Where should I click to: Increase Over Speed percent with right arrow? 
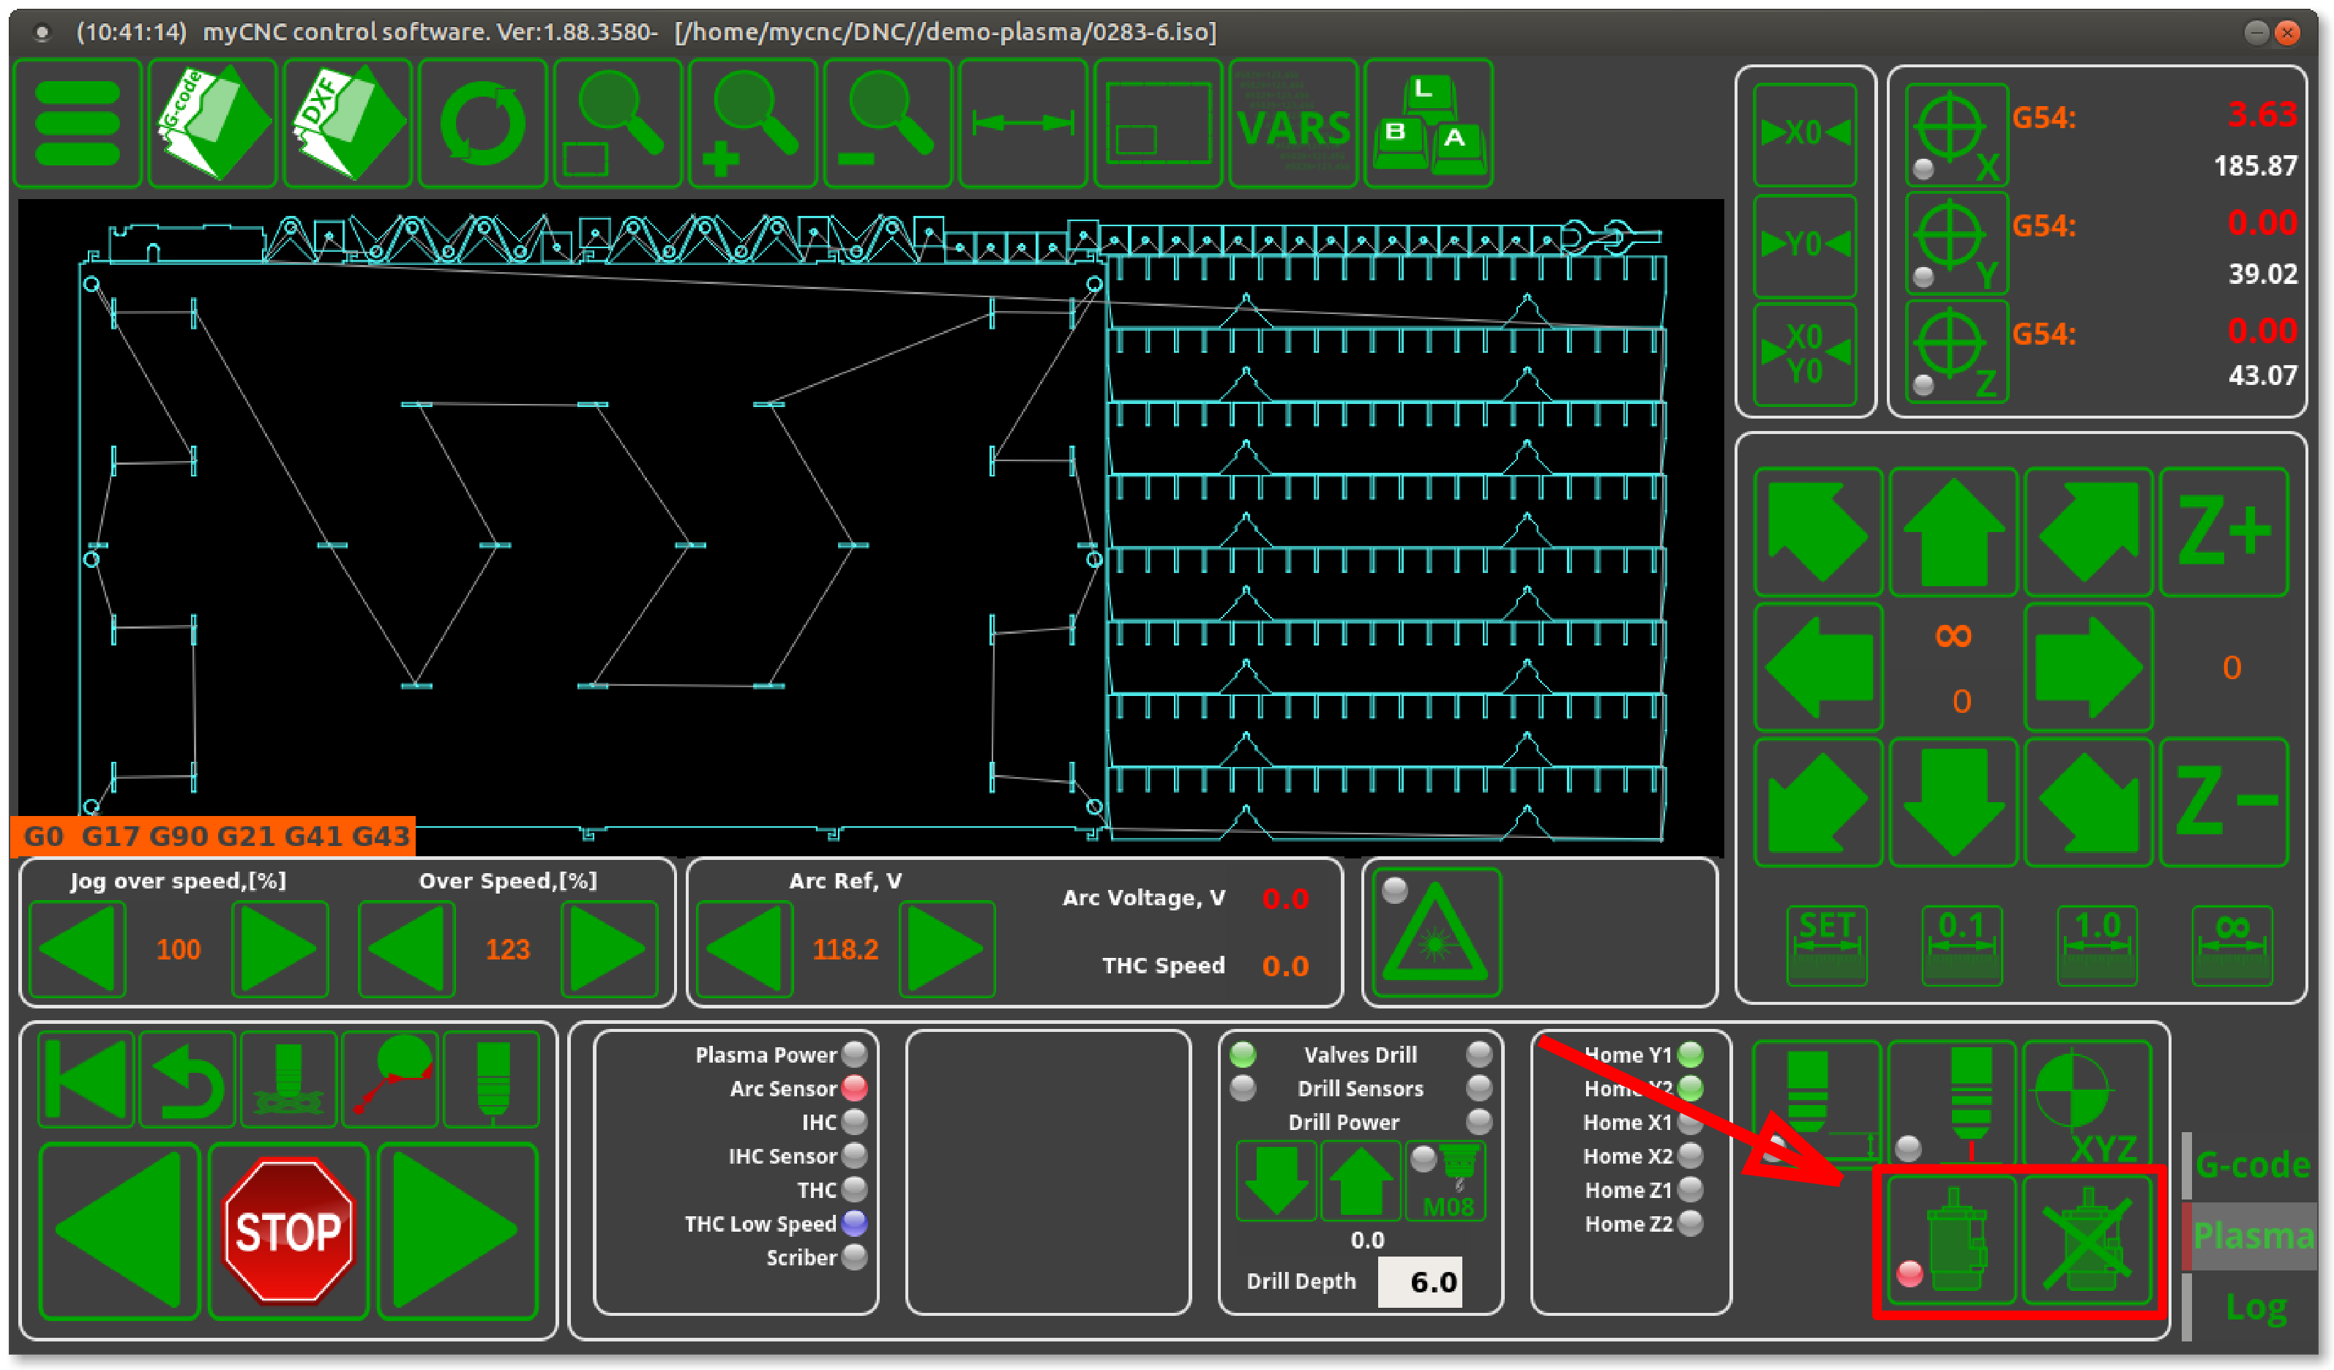(x=608, y=948)
